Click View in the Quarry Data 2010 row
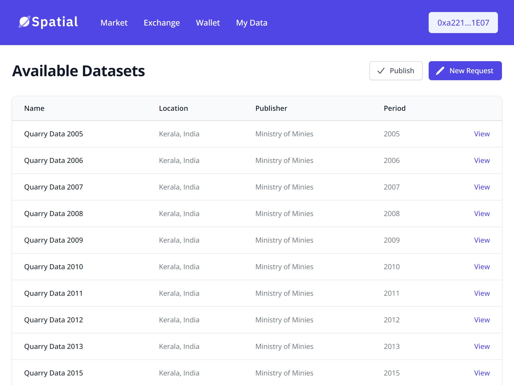 [x=482, y=267]
